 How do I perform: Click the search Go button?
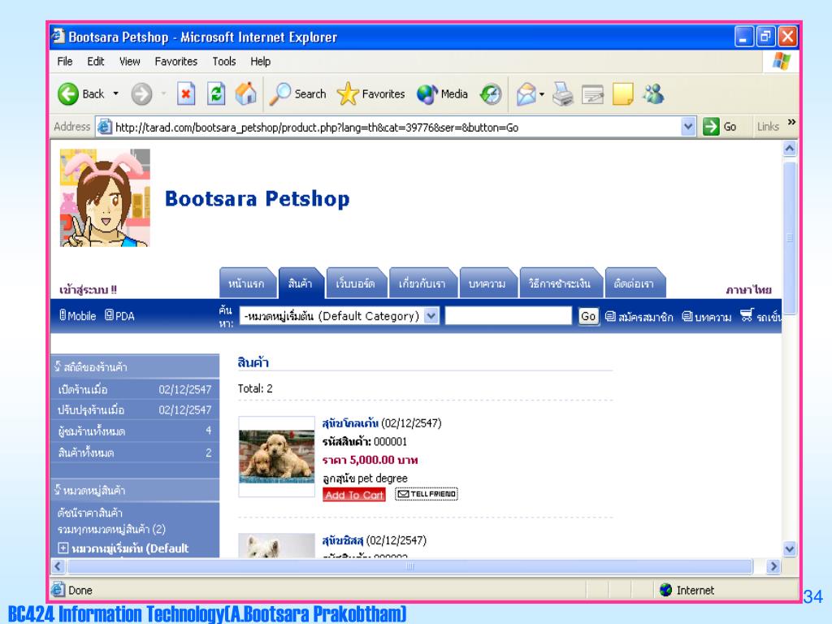click(x=588, y=316)
